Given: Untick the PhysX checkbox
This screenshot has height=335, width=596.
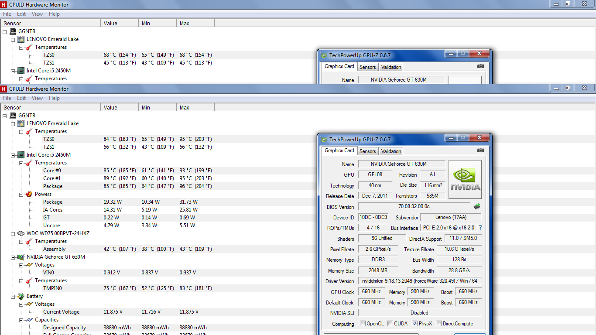Looking at the screenshot, I should click(414, 324).
